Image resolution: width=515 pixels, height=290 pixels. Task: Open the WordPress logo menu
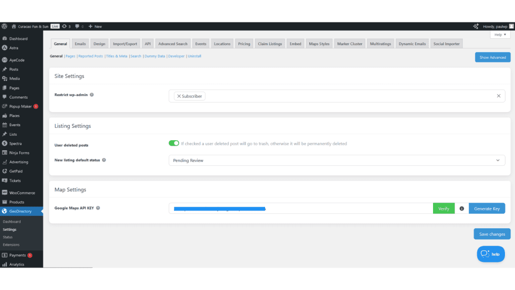[x=5, y=26]
